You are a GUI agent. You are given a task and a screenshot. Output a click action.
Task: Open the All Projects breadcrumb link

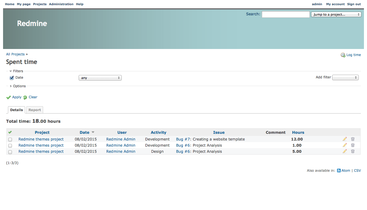(15, 54)
